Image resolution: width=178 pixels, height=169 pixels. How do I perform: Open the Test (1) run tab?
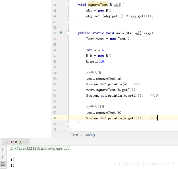pyautogui.click(x=16, y=142)
